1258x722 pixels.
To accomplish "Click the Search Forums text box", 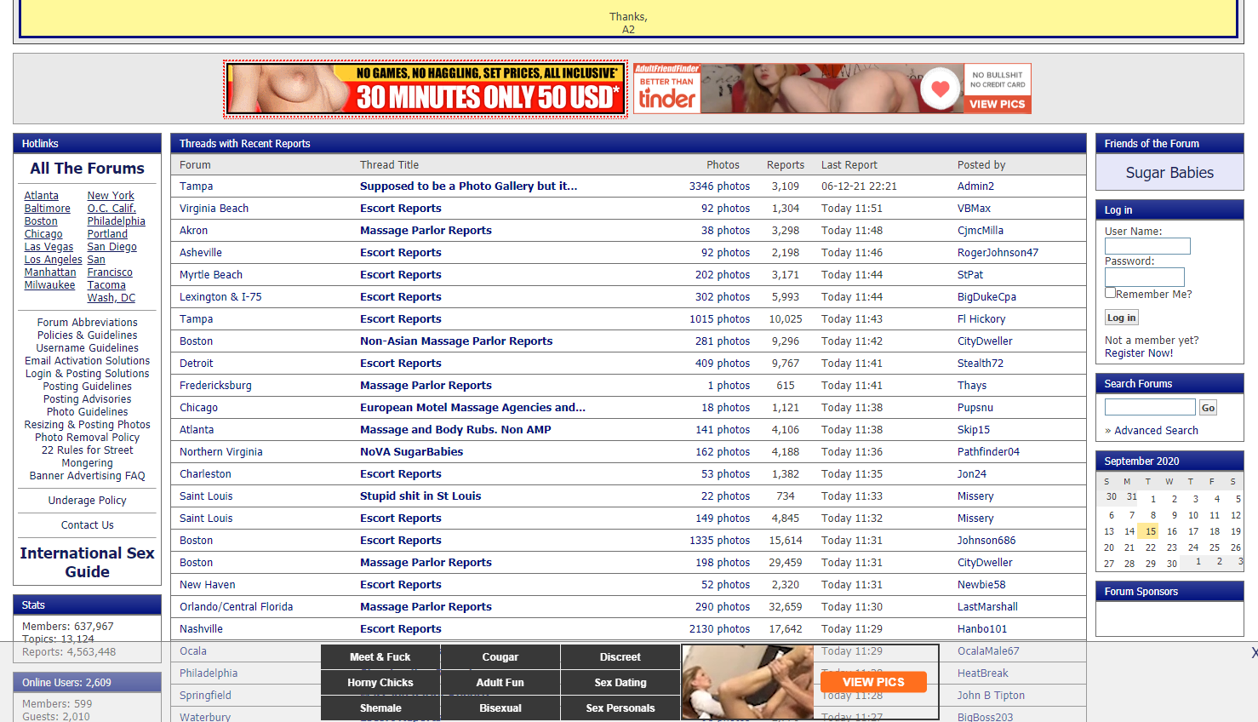I will (1149, 408).
